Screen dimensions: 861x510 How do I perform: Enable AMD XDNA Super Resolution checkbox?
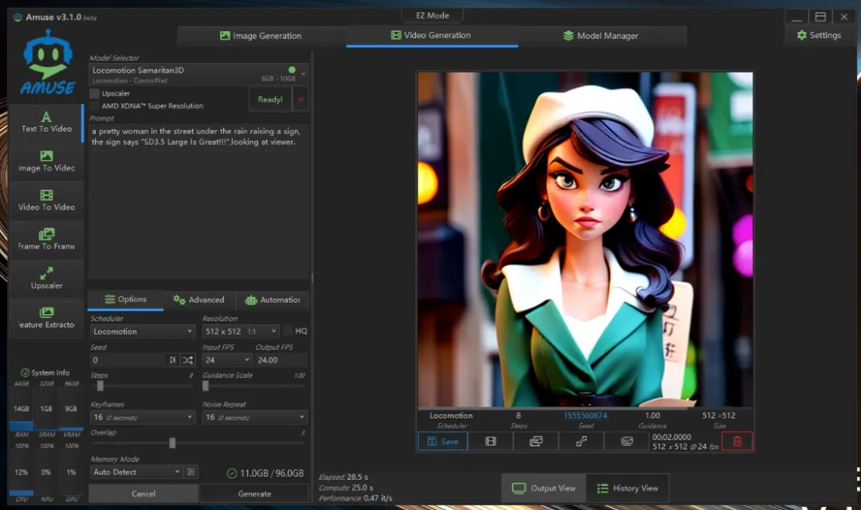click(95, 106)
